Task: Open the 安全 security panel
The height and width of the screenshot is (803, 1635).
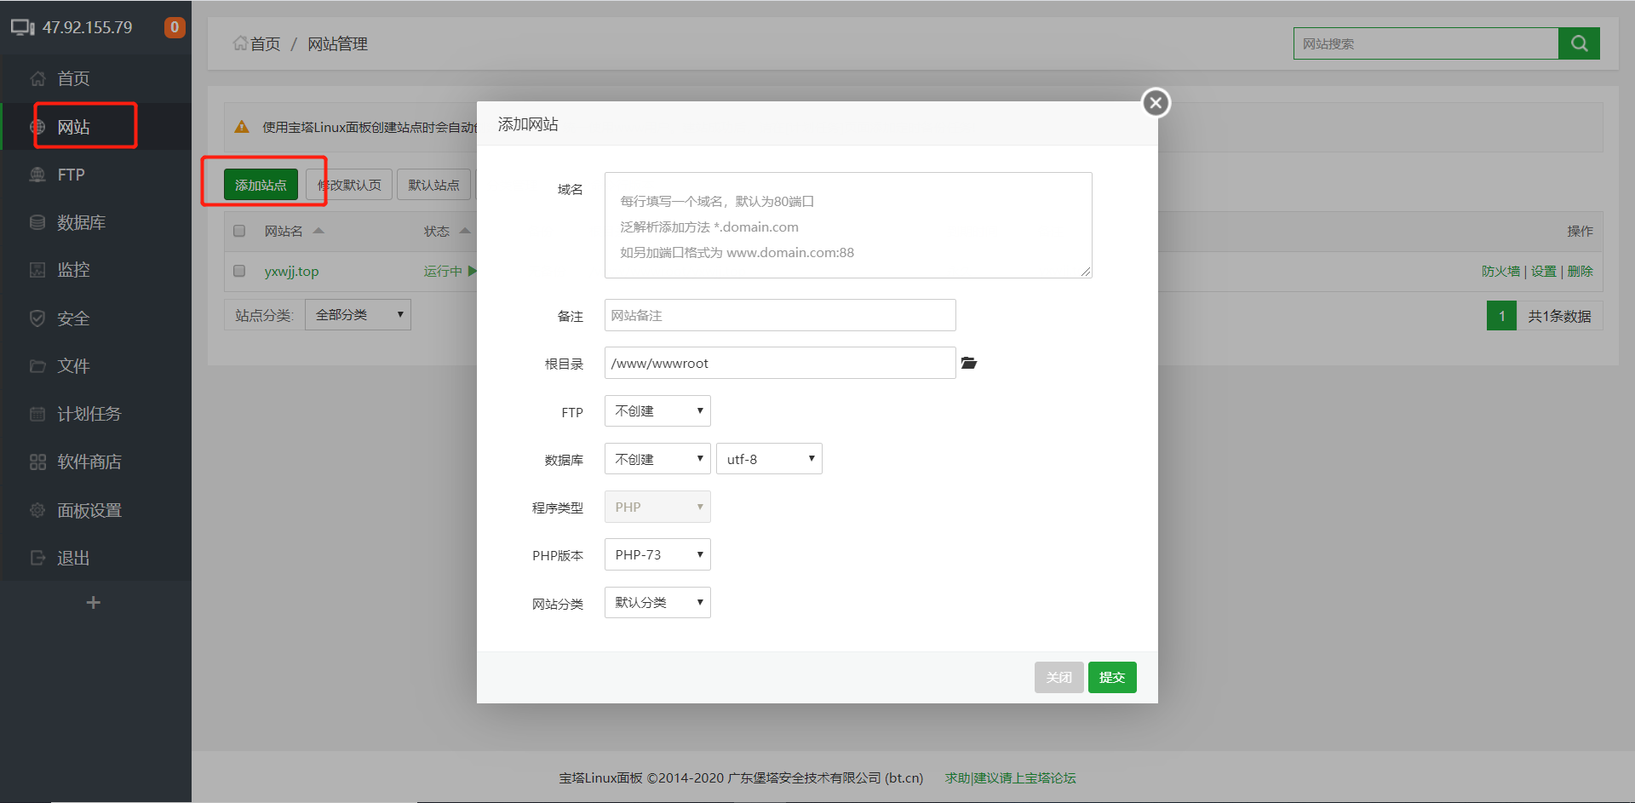Action: [72, 318]
